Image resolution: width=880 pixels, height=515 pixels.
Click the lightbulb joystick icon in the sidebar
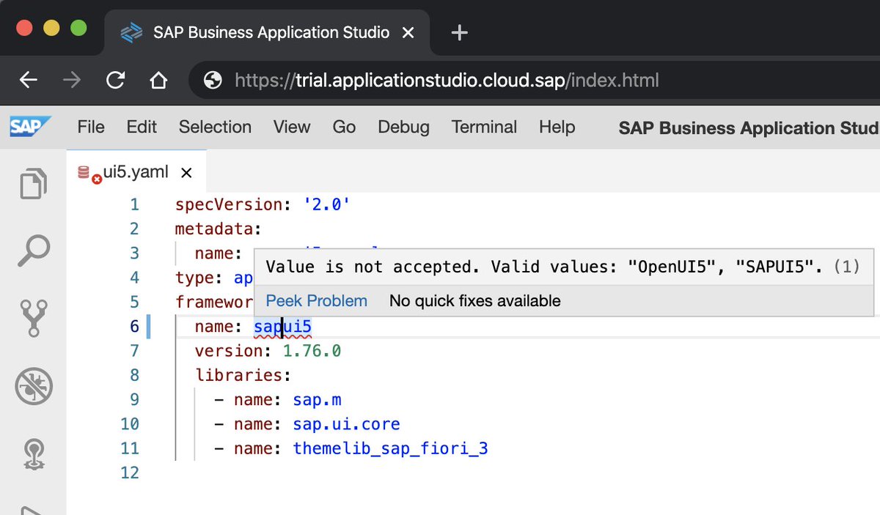(x=34, y=453)
